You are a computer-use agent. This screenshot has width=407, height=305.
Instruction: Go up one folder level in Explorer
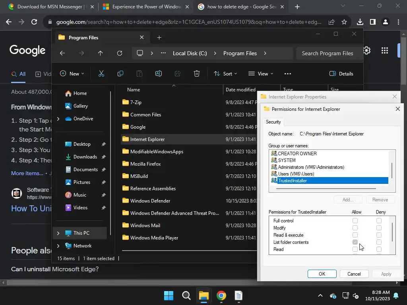tap(101, 53)
